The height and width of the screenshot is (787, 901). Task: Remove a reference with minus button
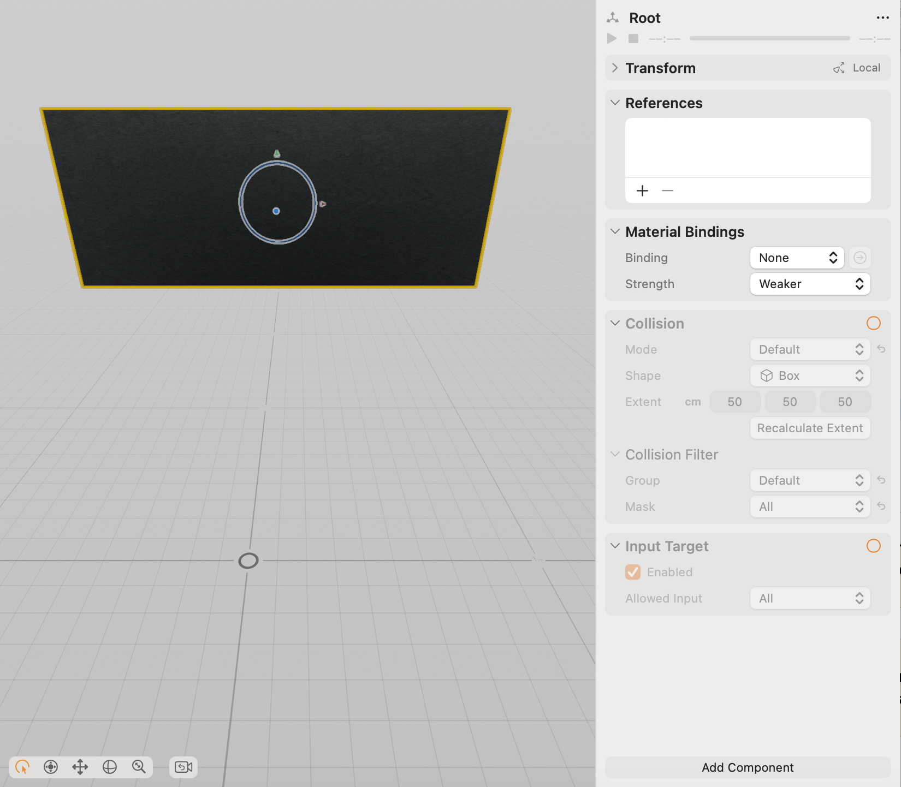[667, 190]
